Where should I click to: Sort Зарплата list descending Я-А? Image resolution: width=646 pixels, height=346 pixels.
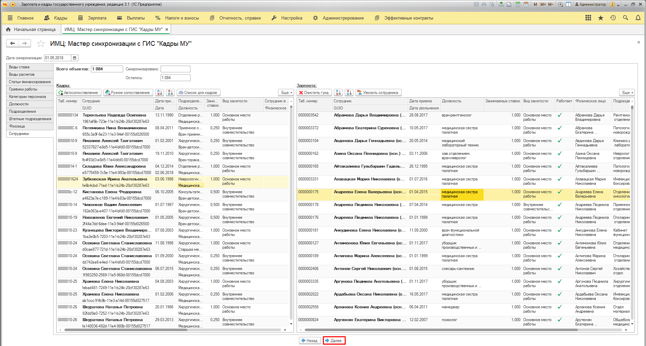click(x=349, y=93)
